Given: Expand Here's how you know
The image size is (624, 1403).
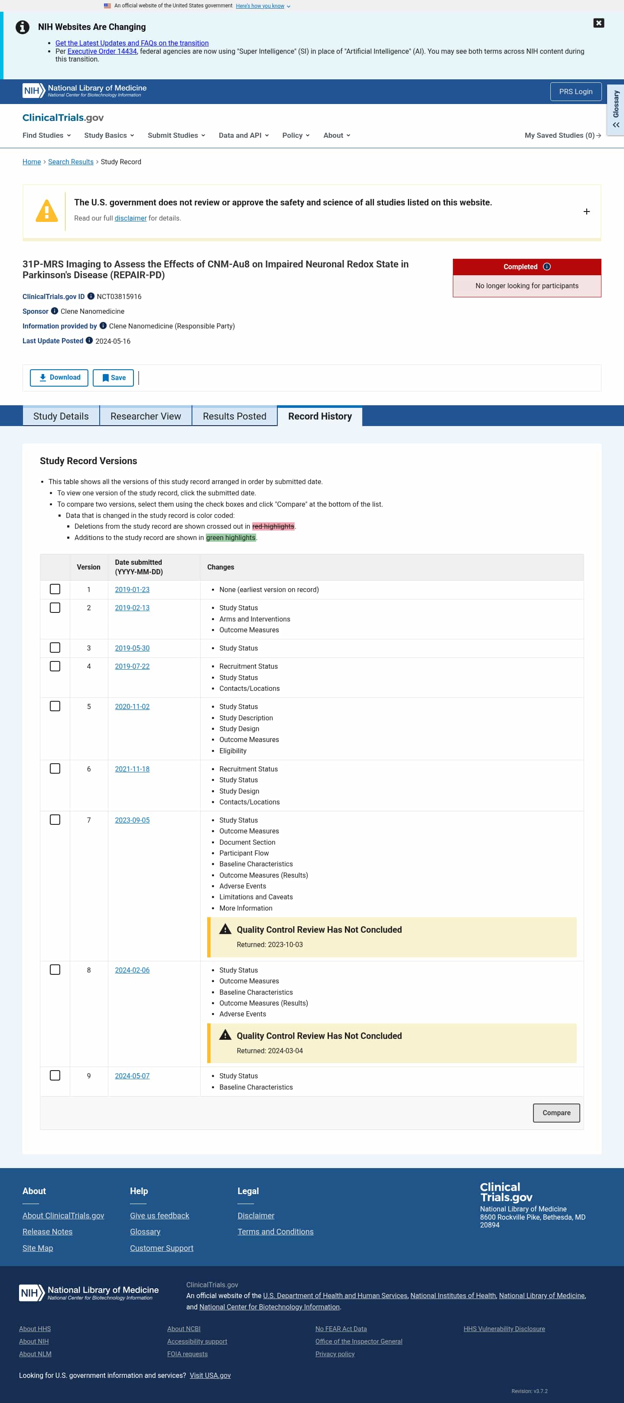Looking at the screenshot, I should 263,6.
